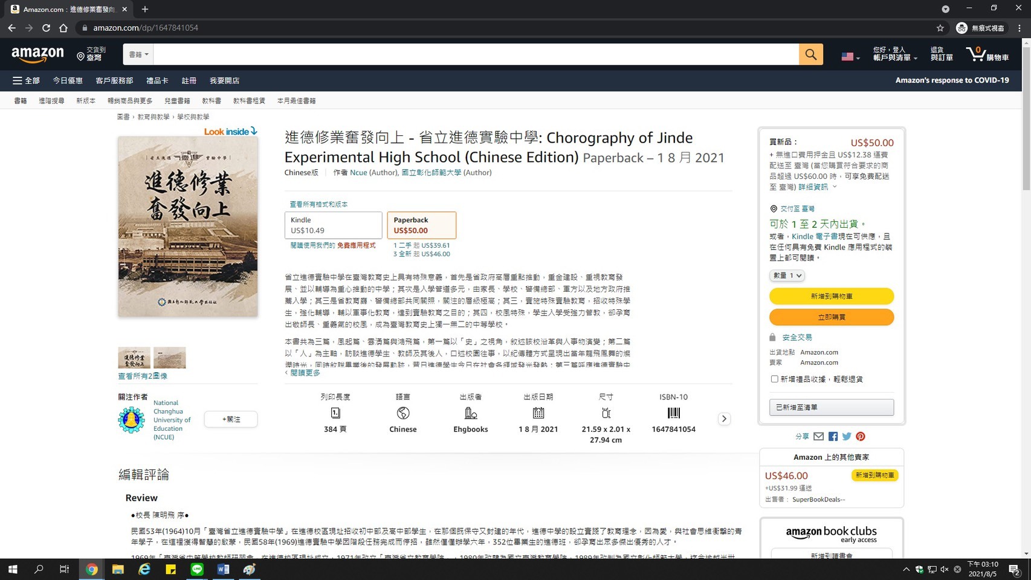Click the orange search magnifier button
Image resolution: width=1031 pixels, height=580 pixels.
pyautogui.click(x=810, y=54)
